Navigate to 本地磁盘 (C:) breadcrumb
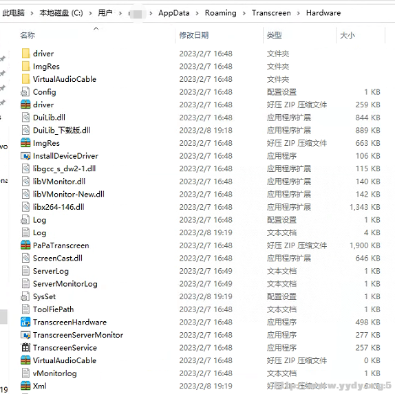 tap(61, 13)
